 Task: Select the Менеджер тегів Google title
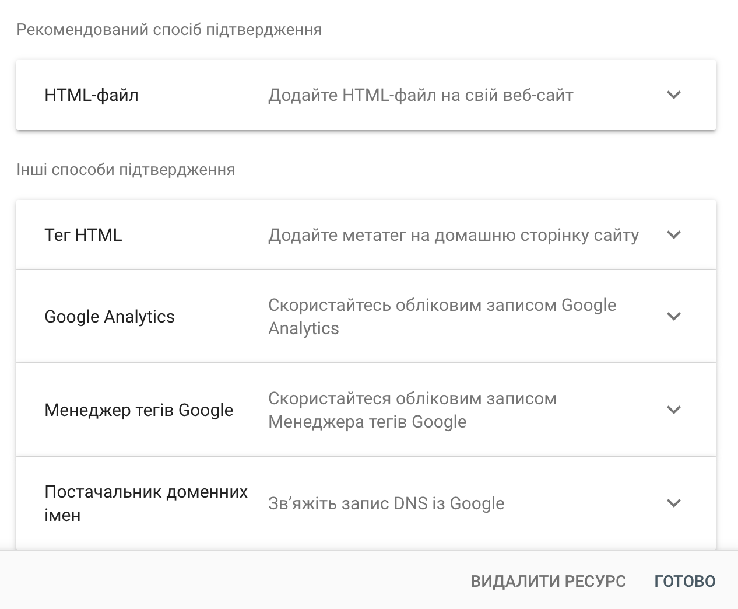139,410
